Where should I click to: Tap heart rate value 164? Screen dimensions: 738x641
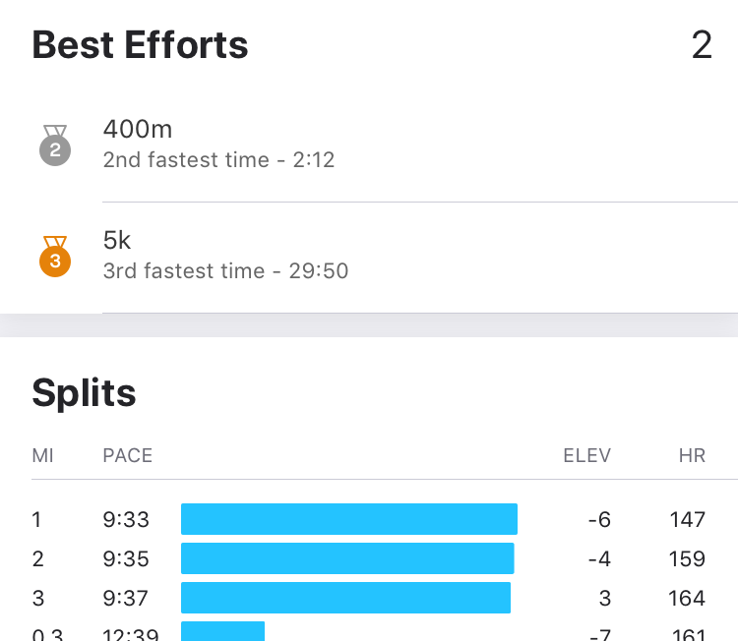pos(687,598)
